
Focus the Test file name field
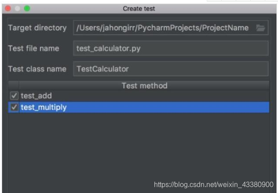click(171, 48)
